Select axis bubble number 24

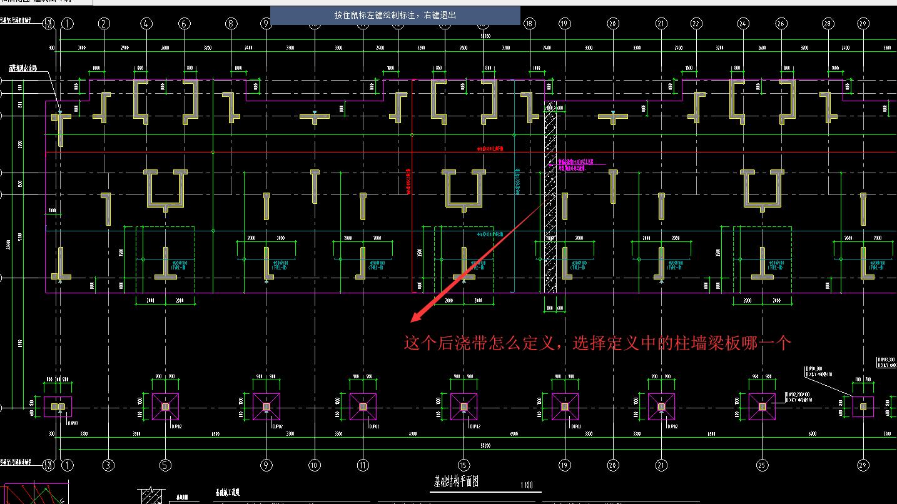[742, 24]
